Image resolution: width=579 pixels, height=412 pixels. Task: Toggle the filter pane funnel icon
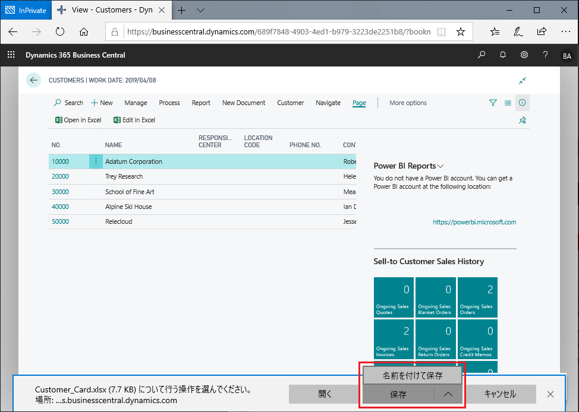coord(493,103)
